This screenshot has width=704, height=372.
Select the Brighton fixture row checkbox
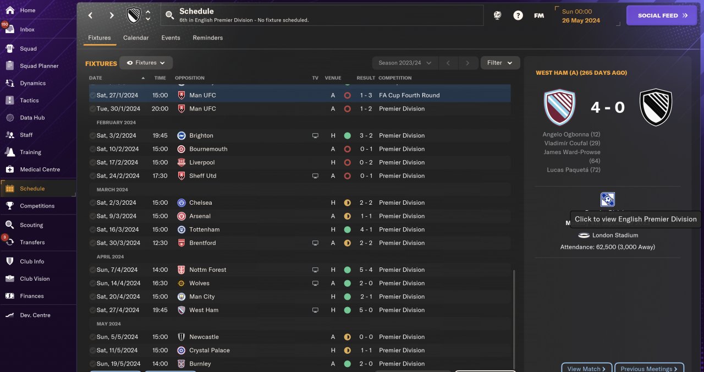click(x=92, y=135)
